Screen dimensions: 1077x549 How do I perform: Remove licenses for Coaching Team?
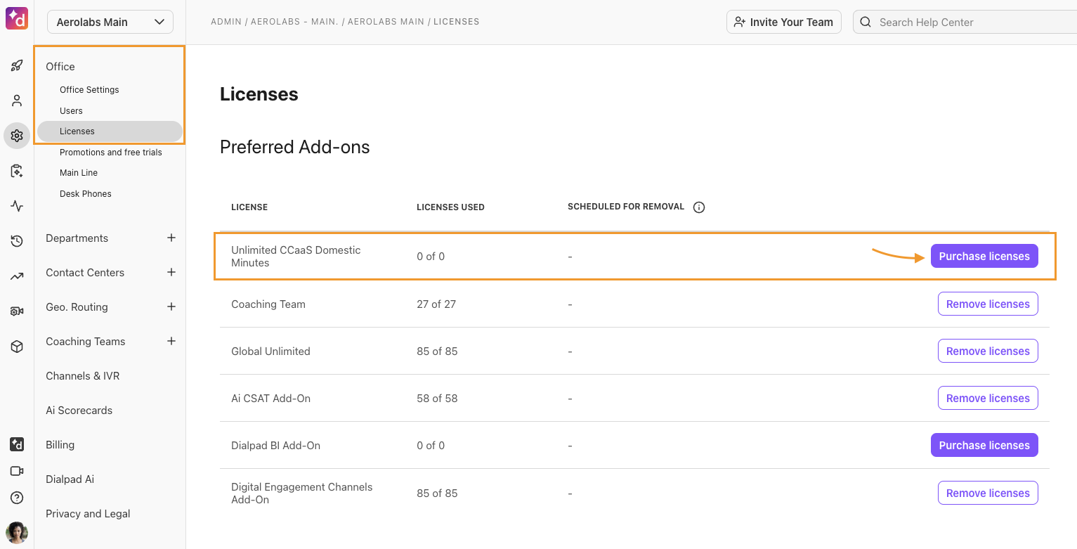click(988, 304)
